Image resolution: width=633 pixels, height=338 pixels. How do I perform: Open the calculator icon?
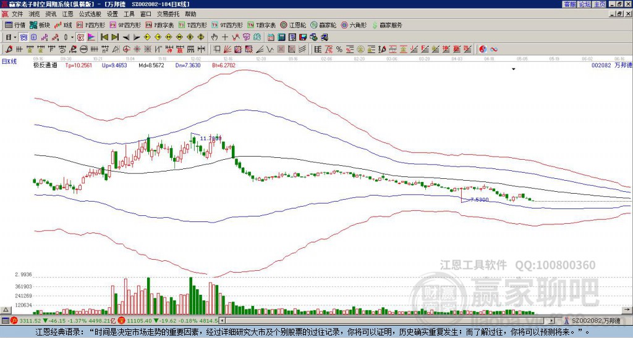[281, 38]
